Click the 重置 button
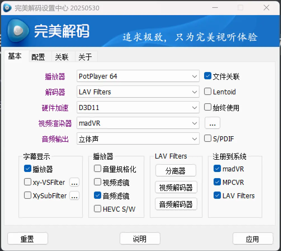The height and width of the screenshot is (251, 281). [28, 238]
